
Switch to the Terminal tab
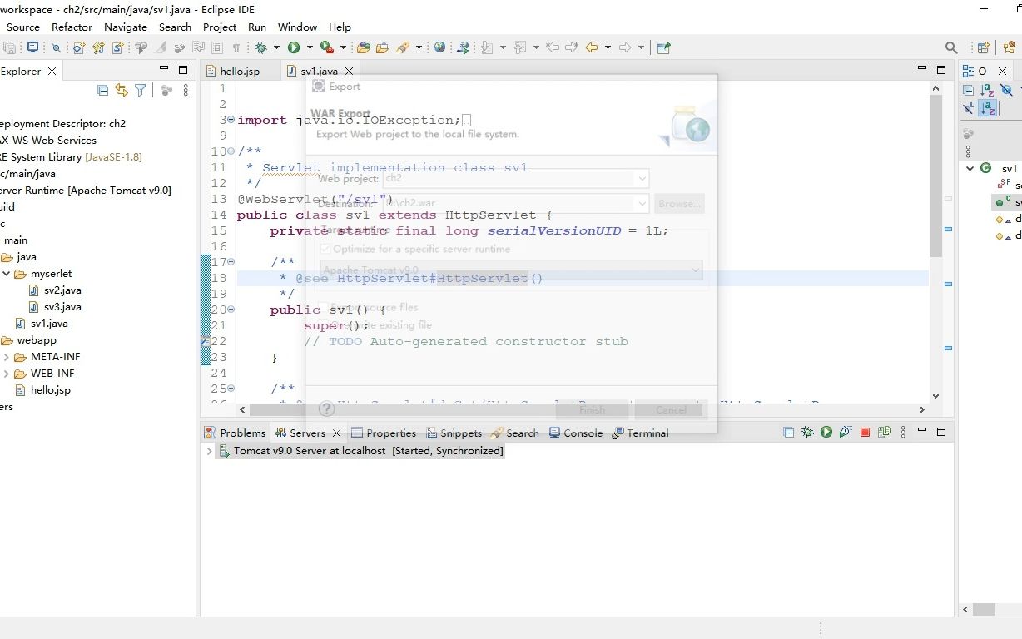[640, 433]
